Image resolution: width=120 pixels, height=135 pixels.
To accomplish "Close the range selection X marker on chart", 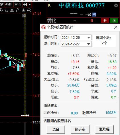I will coord(24,16).
